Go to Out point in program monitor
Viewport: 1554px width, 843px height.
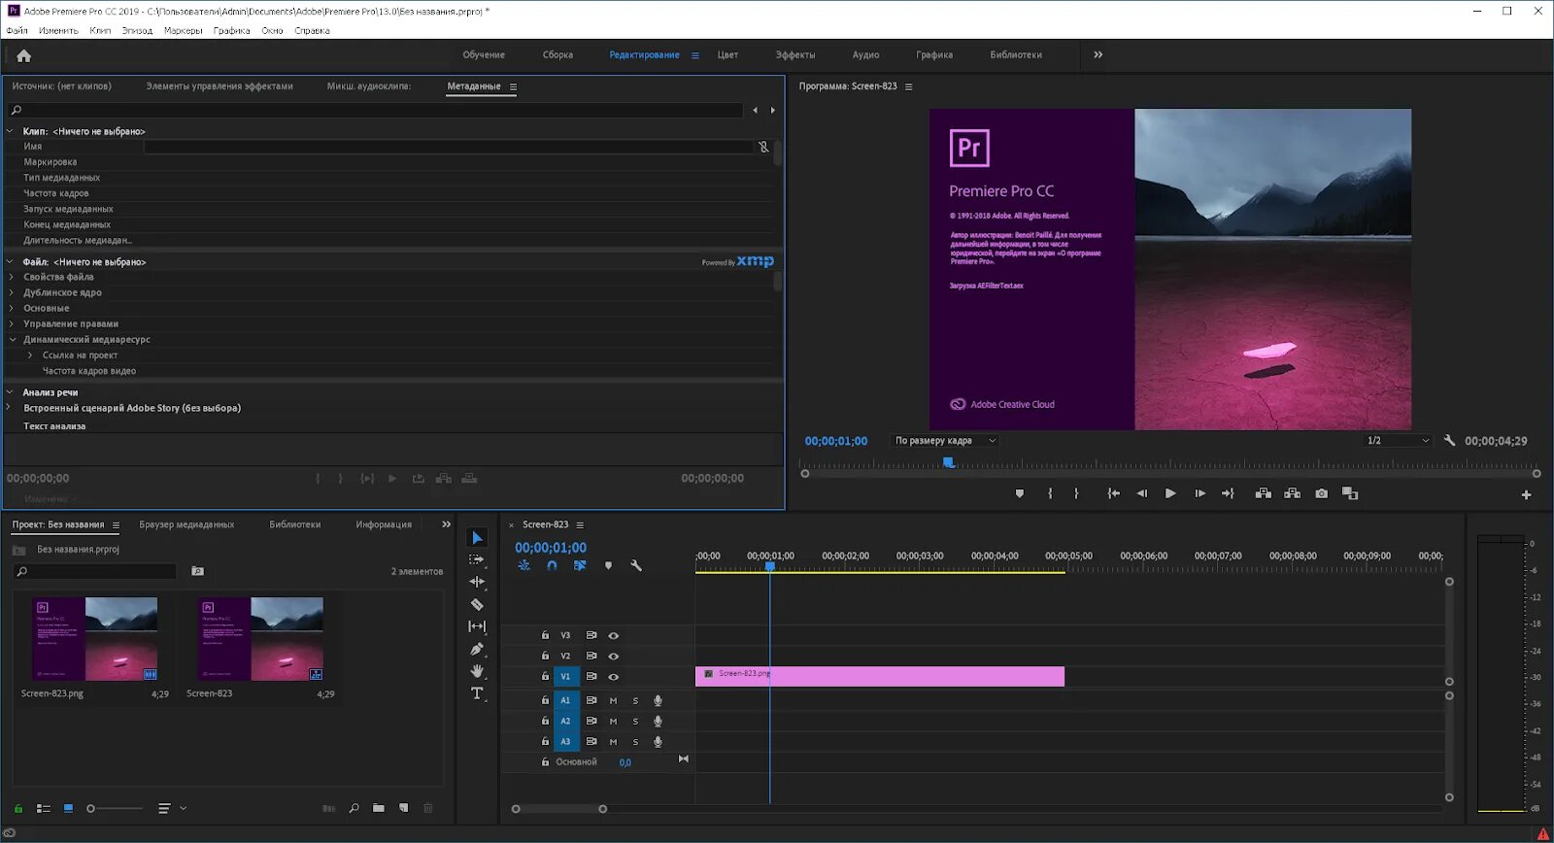[1228, 493]
